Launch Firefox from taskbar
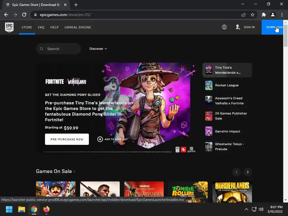Image resolution: width=288 pixels, height=216 pixels. [x=46, y=209]
